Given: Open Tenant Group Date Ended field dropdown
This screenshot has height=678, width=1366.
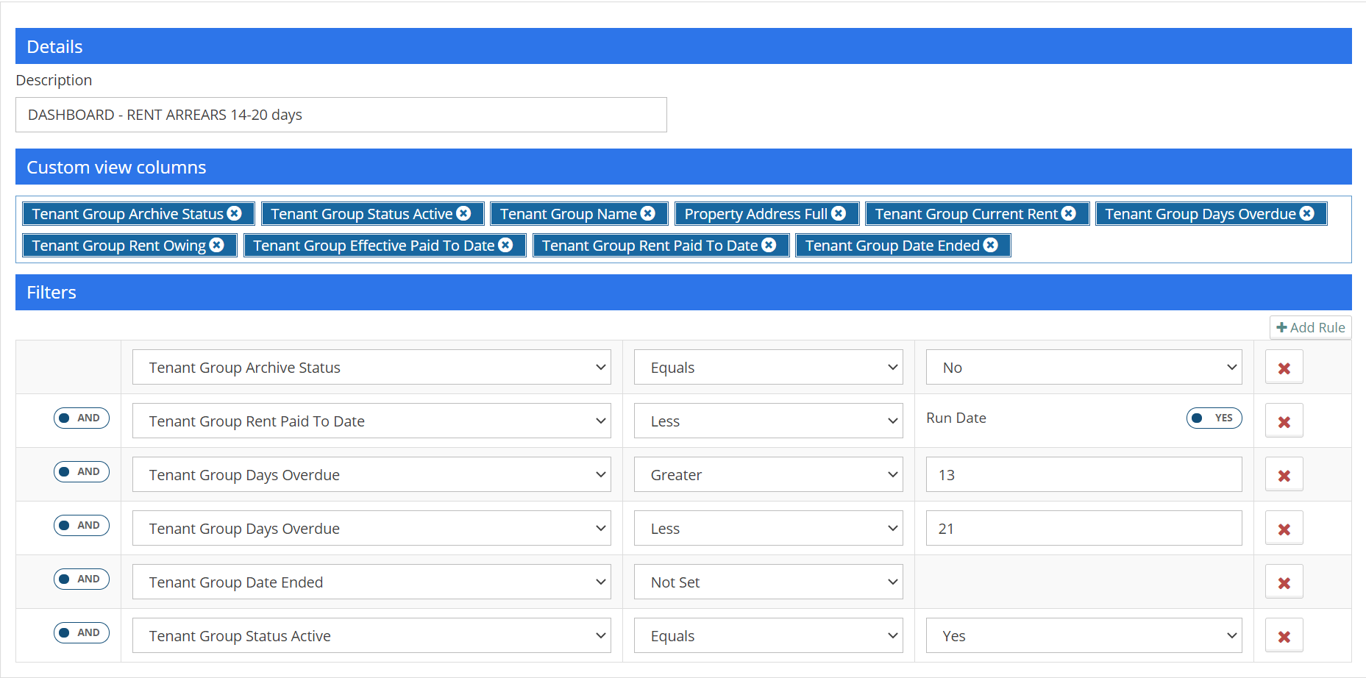Looking at the screenshot, I should 371,582.
